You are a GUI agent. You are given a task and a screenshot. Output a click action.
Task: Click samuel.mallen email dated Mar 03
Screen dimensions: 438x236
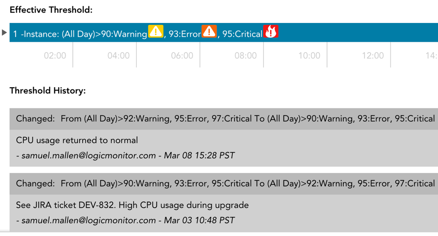click(x=88, y=220)
